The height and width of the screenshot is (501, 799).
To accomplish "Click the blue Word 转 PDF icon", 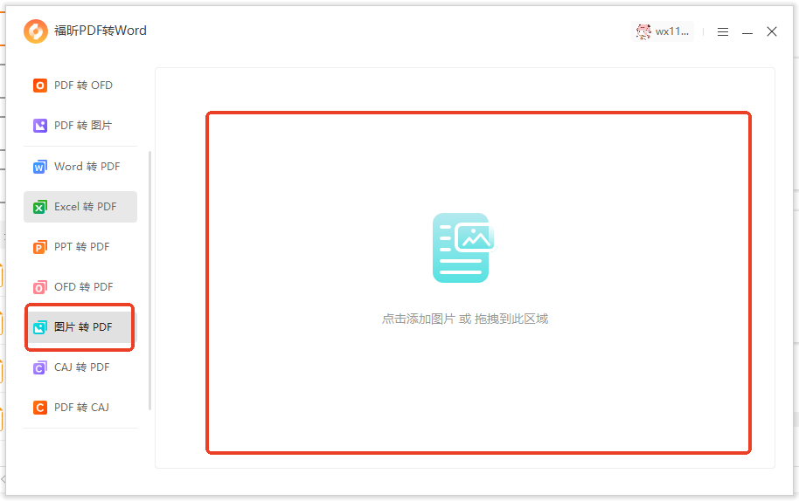I will (39, 167).
